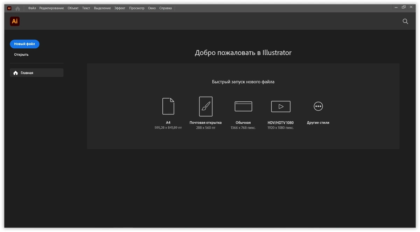420x232 pixels.
Task: Click the Другие стили label
Action: [318, 123]
